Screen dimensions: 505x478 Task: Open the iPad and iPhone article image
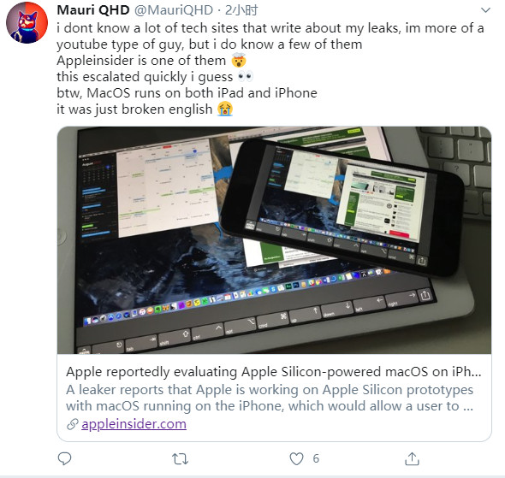(275, 240)
